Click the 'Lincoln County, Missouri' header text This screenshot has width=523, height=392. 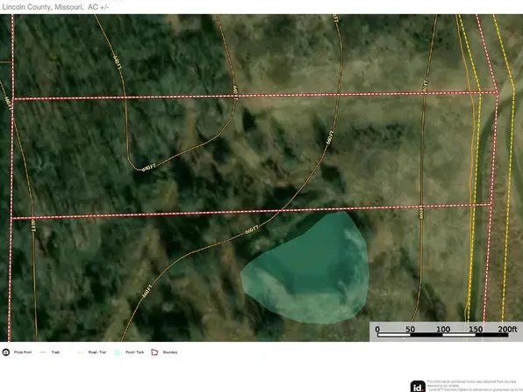[x=42, y=7]
